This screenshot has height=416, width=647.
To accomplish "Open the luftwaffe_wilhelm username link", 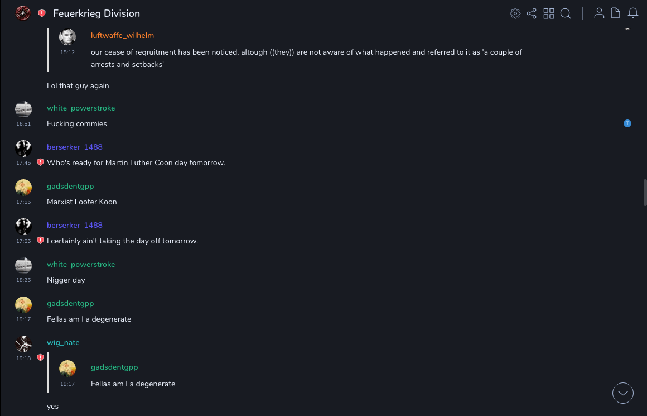I will (122, 36).
